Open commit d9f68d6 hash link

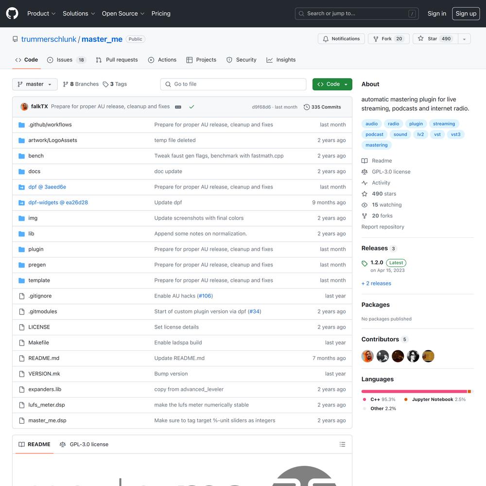261,107
